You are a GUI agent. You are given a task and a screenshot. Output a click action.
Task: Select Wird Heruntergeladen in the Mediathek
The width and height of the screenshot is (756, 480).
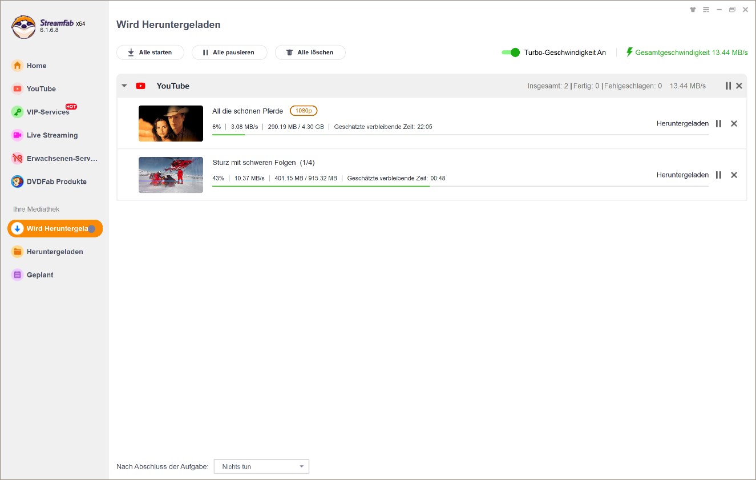tap(55, 228)
